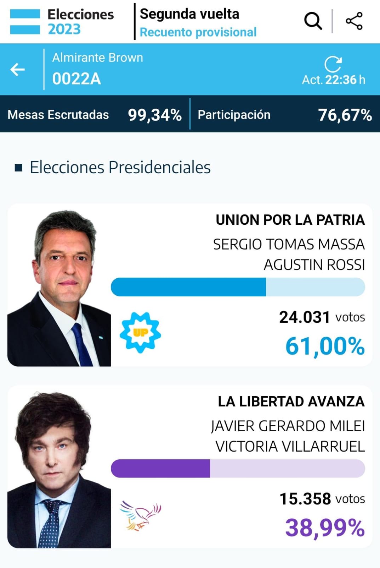This screenshot has height=568, width=380.
Task: Select the LA LIBERTAD AVANZA heading
Action: tap(291, 402)
